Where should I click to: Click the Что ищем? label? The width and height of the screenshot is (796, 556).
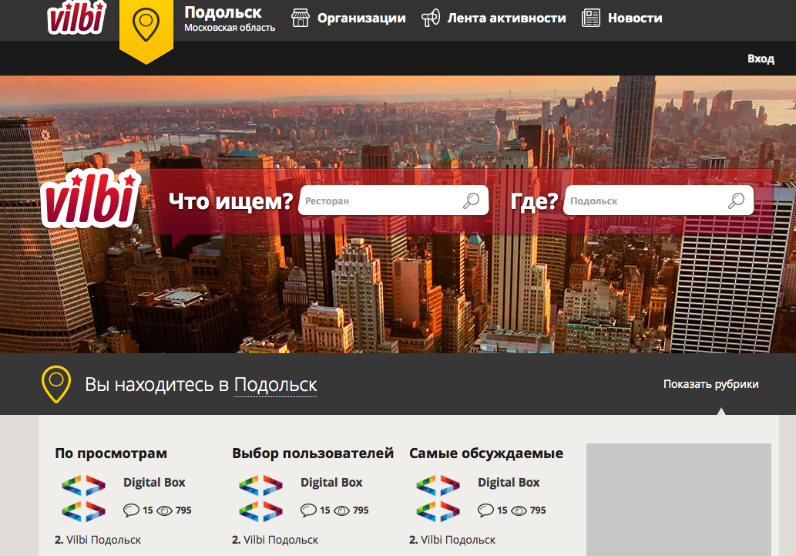230,201
